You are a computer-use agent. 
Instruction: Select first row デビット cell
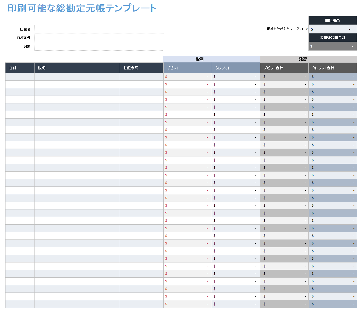[188, 77]
